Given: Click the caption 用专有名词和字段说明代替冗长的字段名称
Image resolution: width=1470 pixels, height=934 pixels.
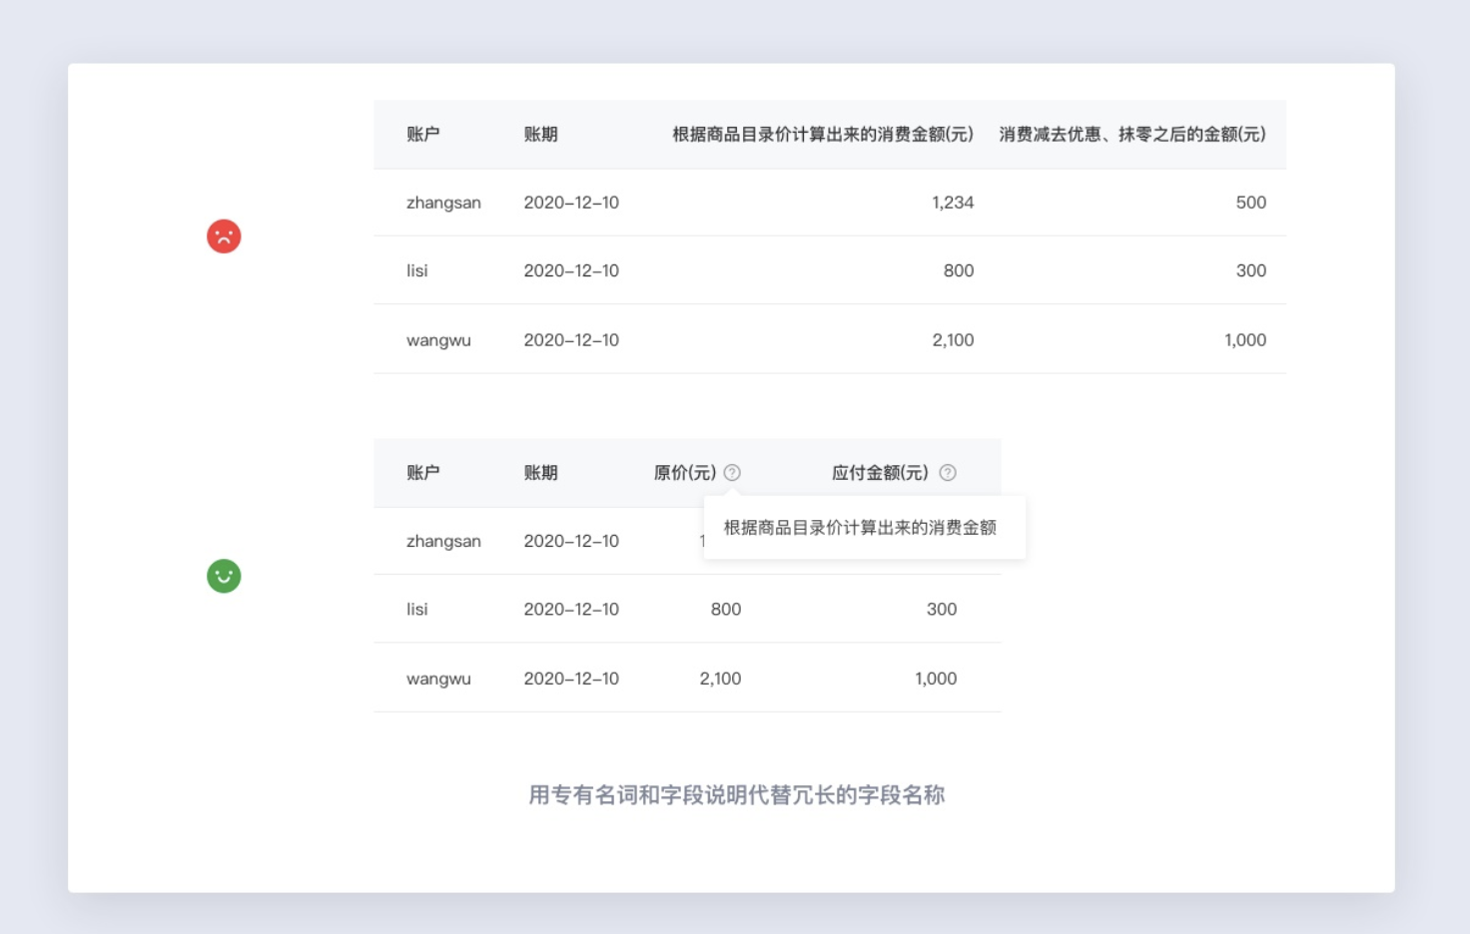Looking at the screenshot, I should tap(736, 795).
